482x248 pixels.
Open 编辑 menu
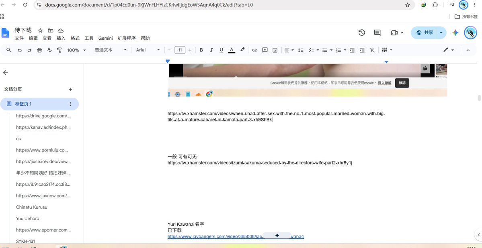[x=33, y=39]
